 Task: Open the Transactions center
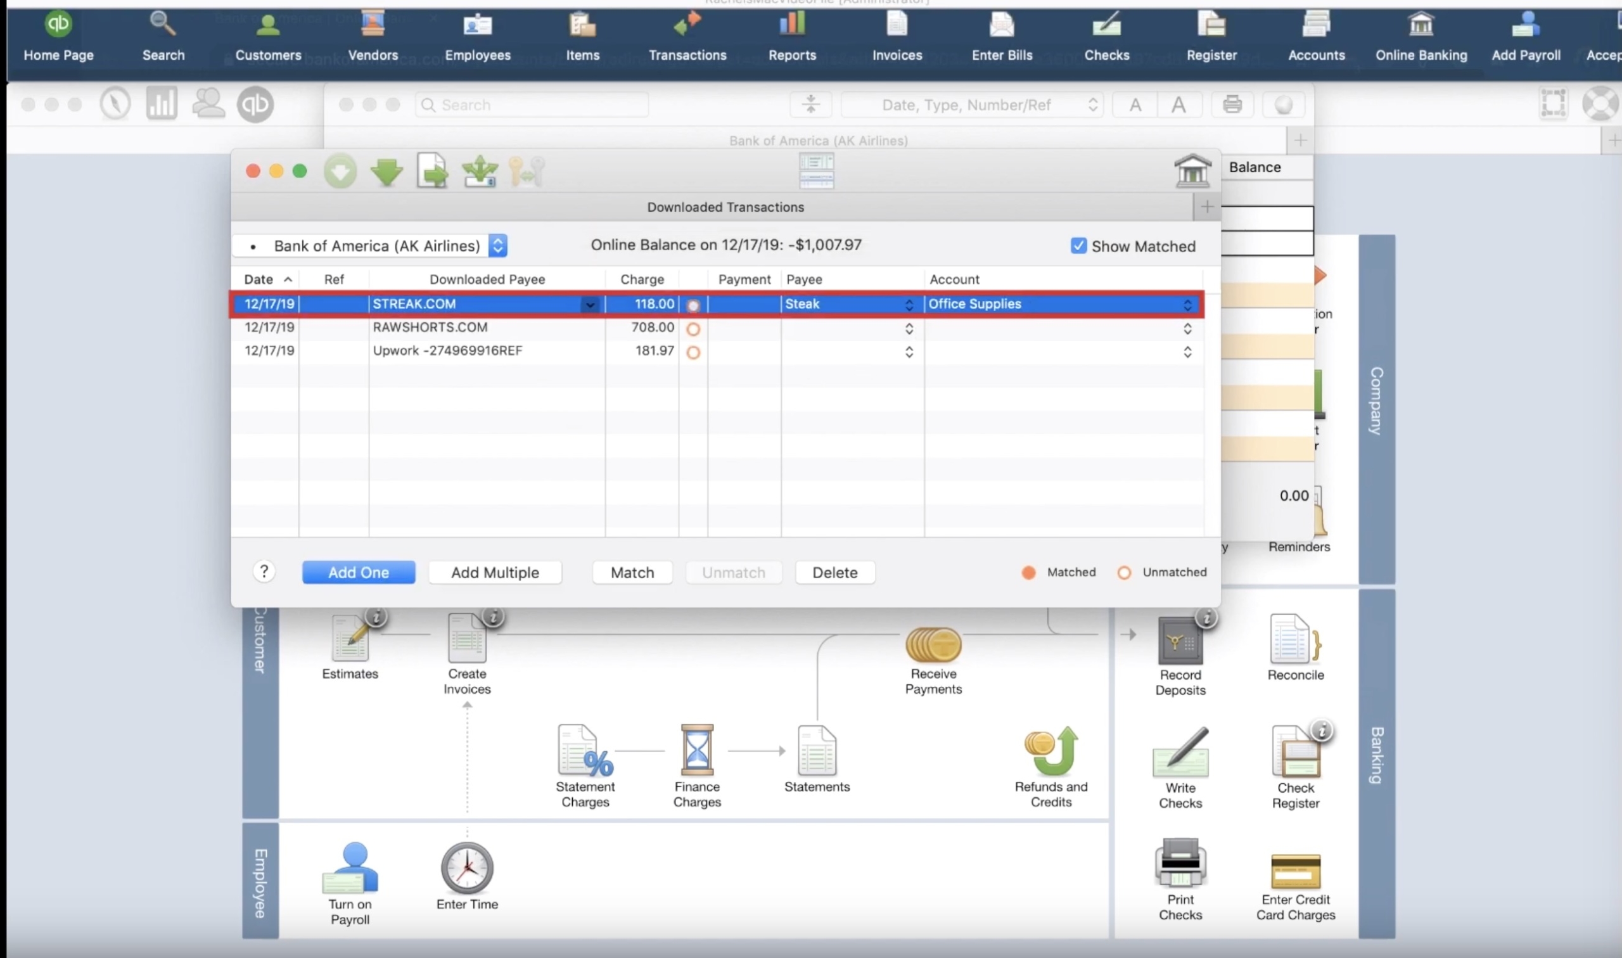click(687, 35)
